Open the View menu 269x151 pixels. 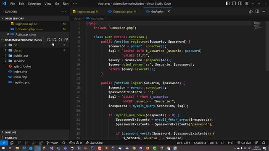(47, 4)
